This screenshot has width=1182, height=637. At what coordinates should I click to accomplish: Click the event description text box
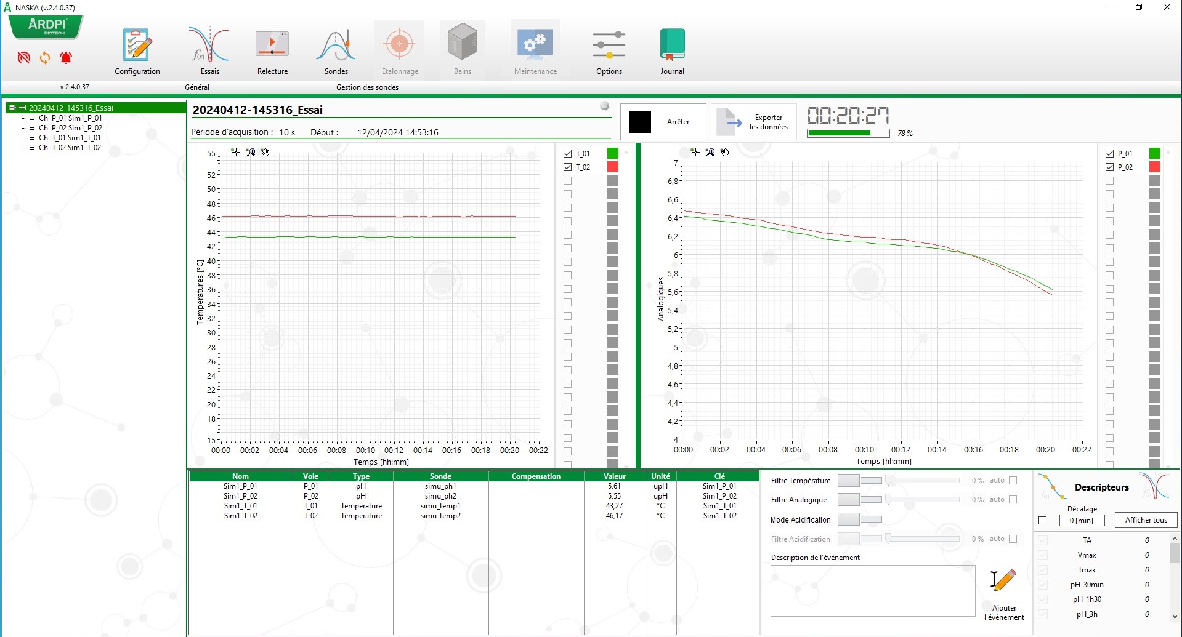(872, 590)
